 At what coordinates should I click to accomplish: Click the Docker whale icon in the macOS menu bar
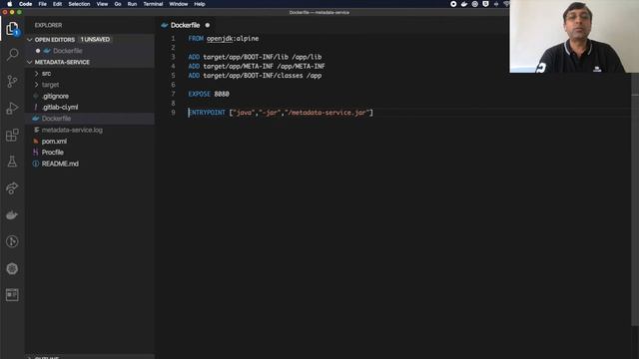464,4
